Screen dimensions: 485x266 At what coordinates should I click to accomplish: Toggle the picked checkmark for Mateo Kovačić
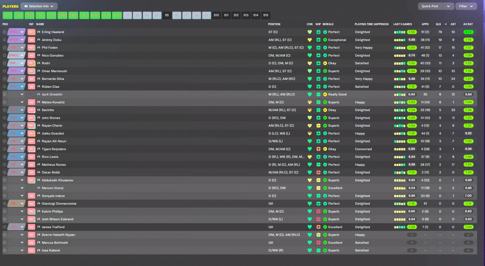(5, 102)
